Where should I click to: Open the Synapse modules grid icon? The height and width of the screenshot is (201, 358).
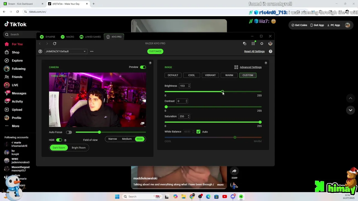click(253, 44)
